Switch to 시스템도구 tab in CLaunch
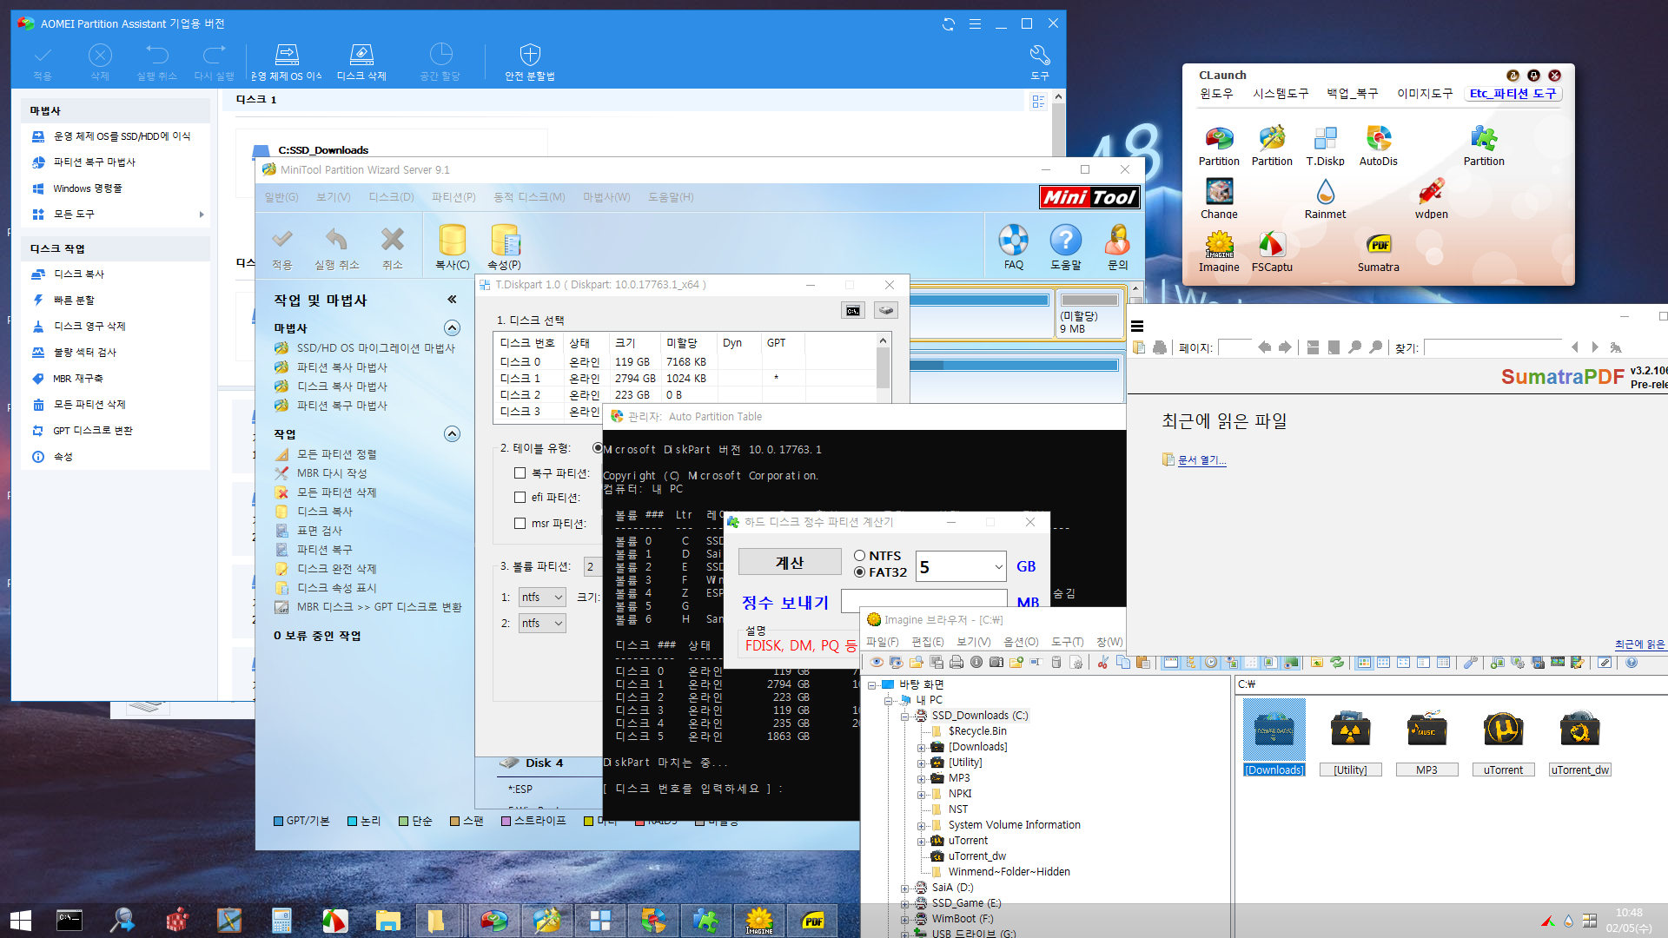 point(1281,94)
